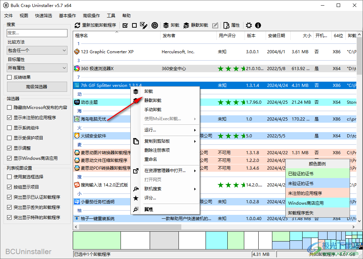Screen dimensions: 363x259
Task: Click the 360 极速浏览器X app icon
Action: (x=77, y=69)
